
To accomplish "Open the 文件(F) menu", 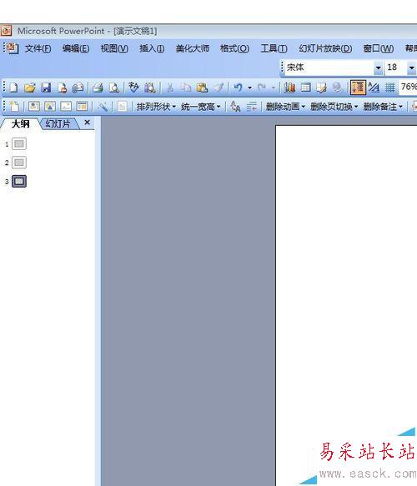I will pyautogui.click(x=38, y=48).
